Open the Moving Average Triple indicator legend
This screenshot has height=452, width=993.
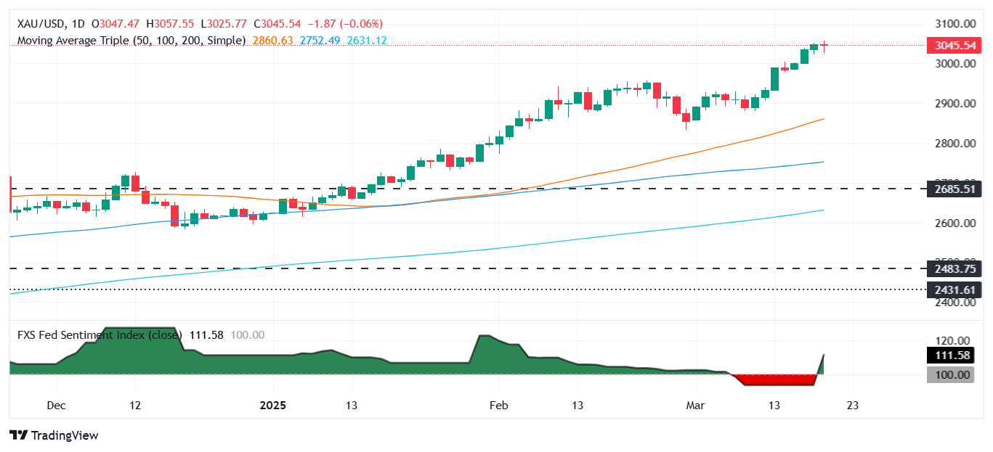(129, 41)
